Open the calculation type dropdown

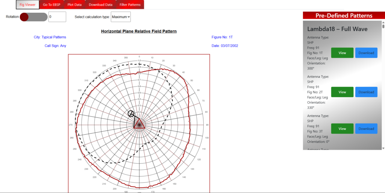click(x=121, y=17)
